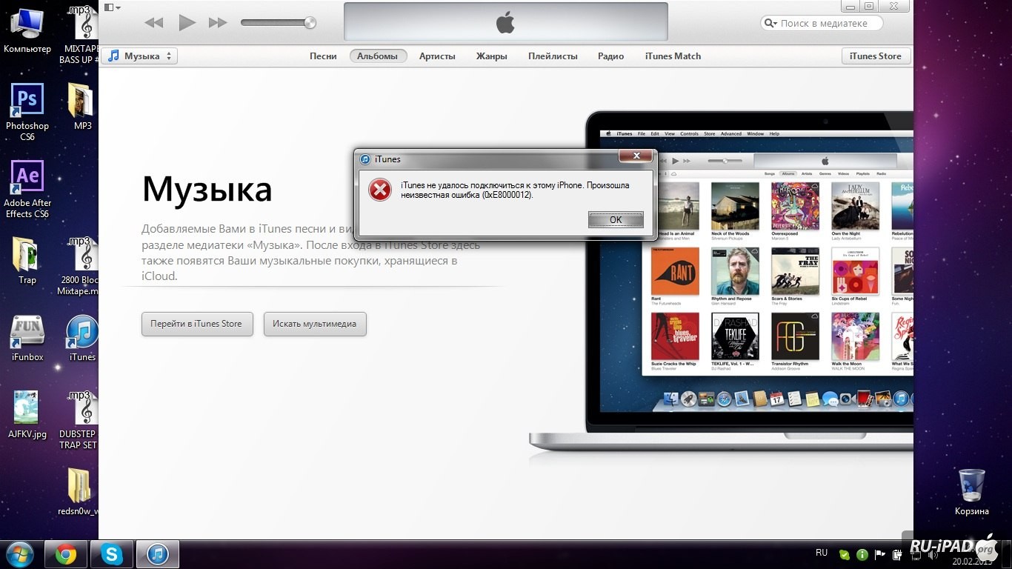Click the 'Искать мультимедиа' button
This screenshot has height=569, width=1012.
tap(315, 324)
